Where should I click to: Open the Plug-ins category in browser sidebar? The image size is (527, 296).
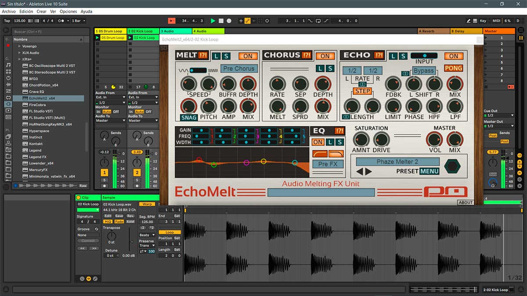[8, 104]
